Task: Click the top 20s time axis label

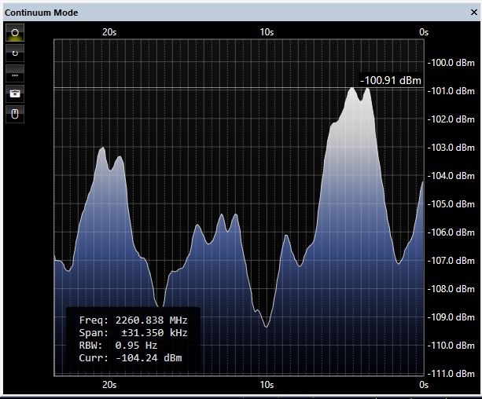Action: [109, 32]
